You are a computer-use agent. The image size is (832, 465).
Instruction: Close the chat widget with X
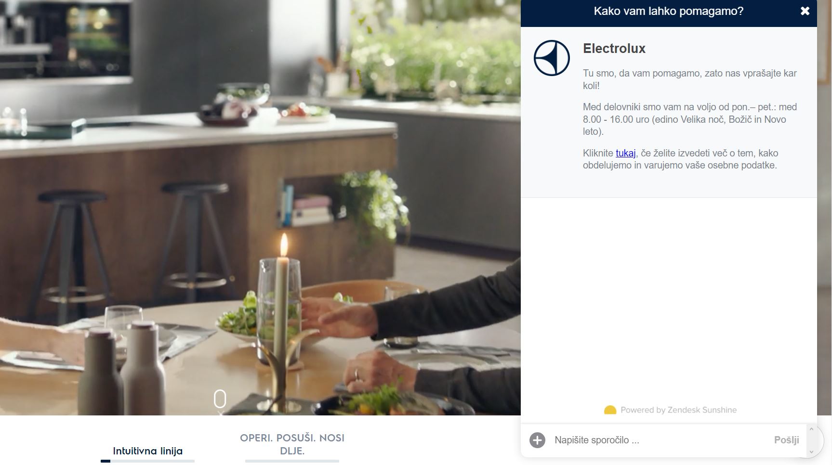[x=805, y=11]
